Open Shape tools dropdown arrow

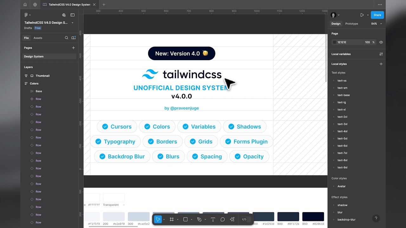pyautogui.click(x=192, y=219)
